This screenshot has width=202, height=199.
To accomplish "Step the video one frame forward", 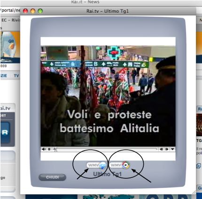I will pos(167,149).
